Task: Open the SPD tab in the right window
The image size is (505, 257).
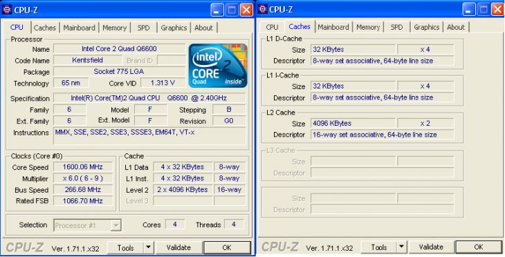Action: click(397, 27)
